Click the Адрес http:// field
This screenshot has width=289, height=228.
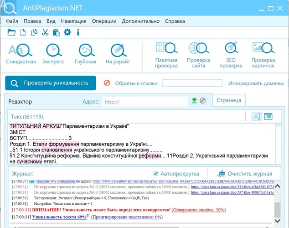click(145, 102)
